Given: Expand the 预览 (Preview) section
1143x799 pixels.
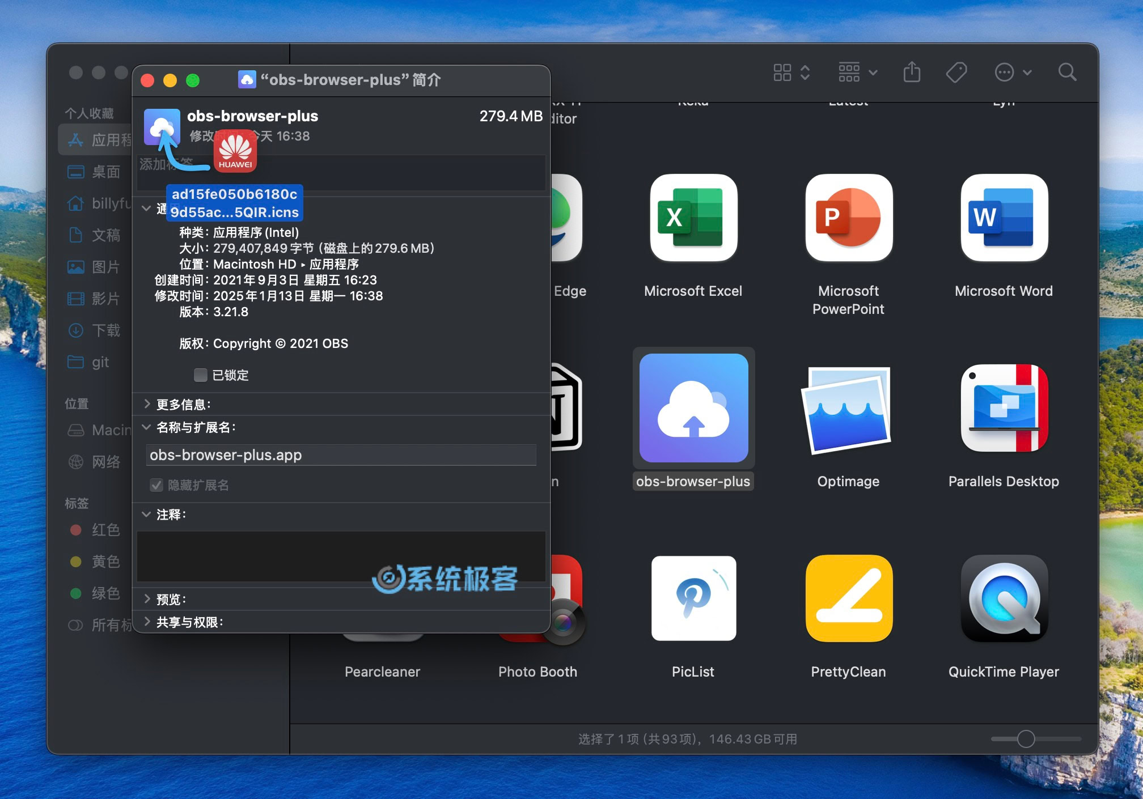Looking at the screenshot, I should tap(147, 599).
